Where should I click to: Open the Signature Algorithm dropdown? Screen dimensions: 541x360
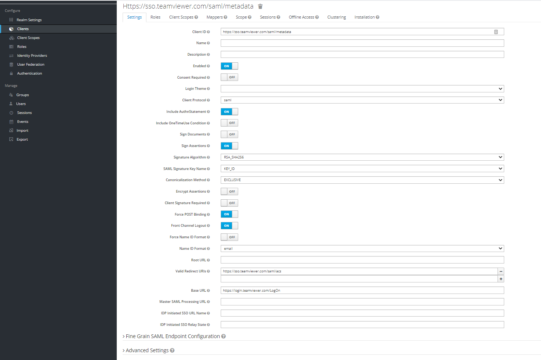(362, 157)
